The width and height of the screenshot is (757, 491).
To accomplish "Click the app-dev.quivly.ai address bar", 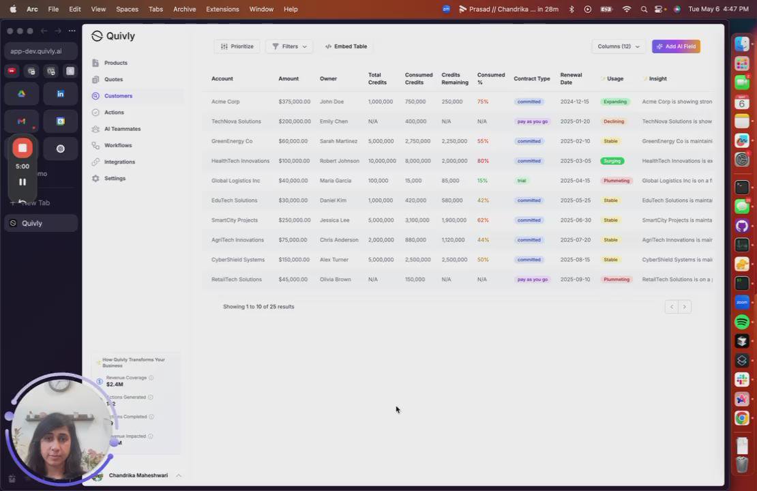I will [x=41, y=51].
